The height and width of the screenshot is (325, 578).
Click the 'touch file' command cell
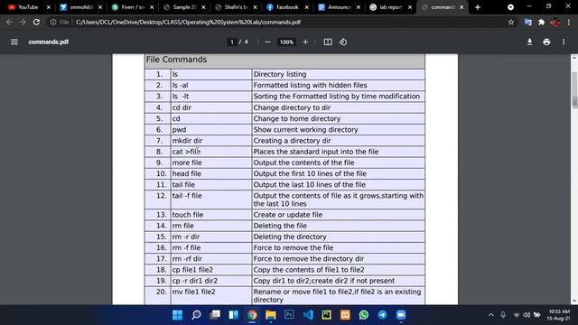tap(210, 215)
